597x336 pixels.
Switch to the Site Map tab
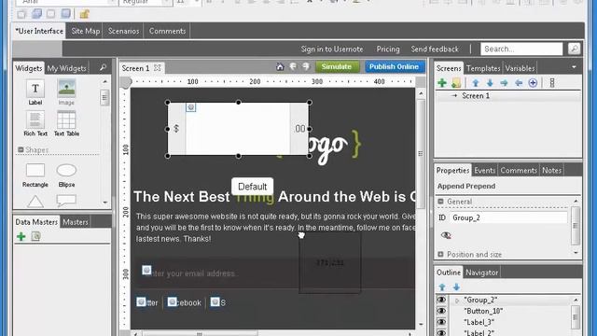coord(85,31)
